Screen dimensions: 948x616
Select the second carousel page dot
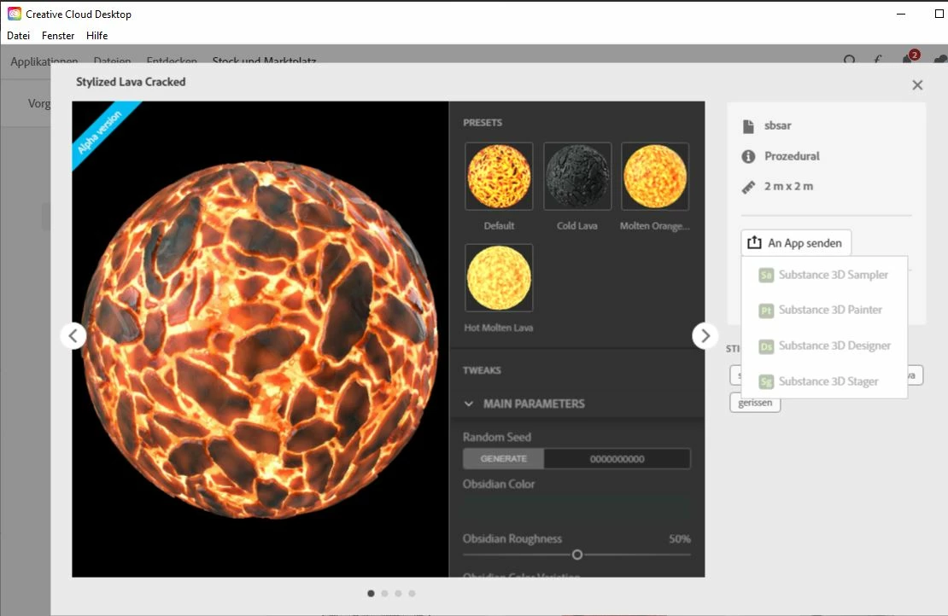pos(384,593)
